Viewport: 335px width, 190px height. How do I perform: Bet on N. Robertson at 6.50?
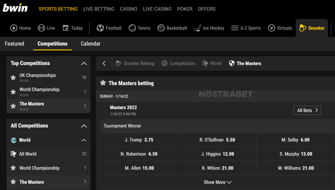tap(139, 154)
